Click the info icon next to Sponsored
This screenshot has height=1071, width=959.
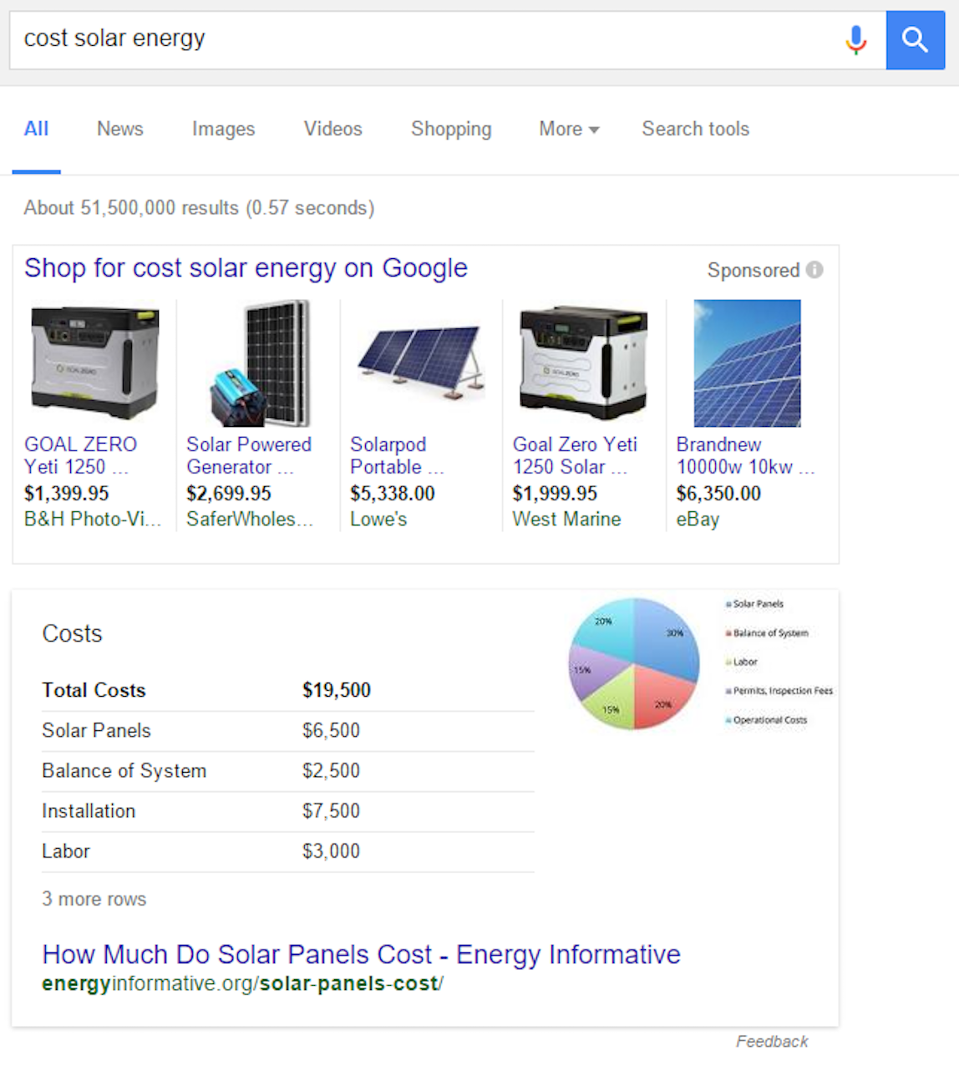(x=815, y=270)
